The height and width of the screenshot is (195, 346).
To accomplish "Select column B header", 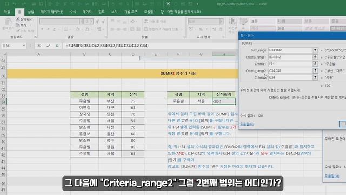I will tap(84, 54).
